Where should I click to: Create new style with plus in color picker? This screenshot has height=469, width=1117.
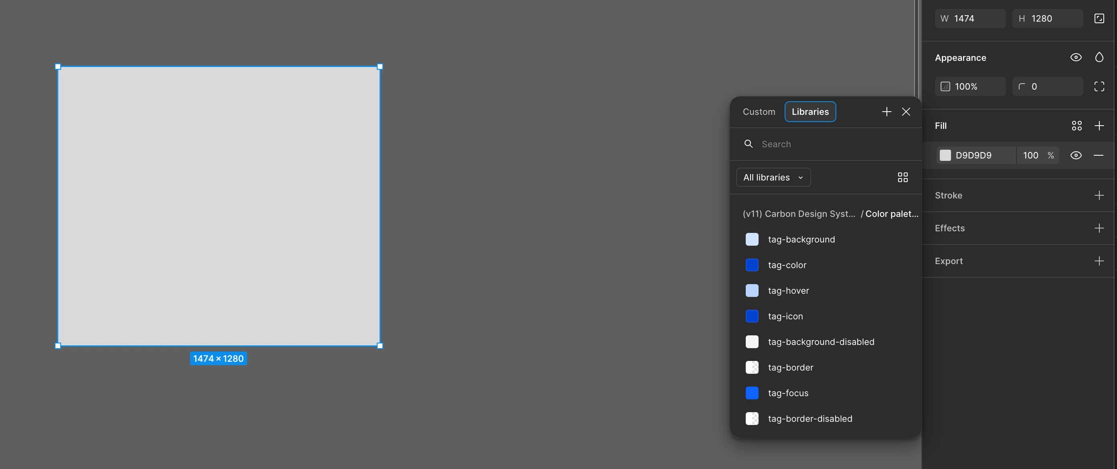click(886, 112)
